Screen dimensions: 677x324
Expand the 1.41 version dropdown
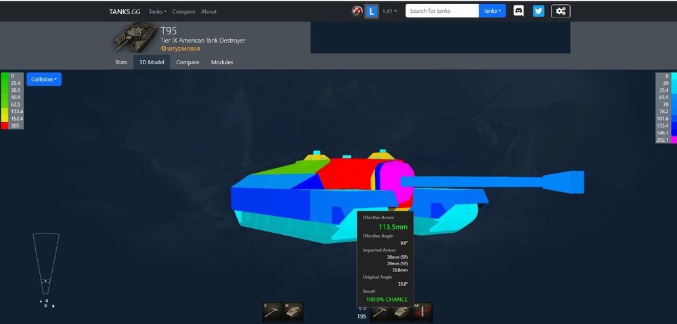point(389,11)
